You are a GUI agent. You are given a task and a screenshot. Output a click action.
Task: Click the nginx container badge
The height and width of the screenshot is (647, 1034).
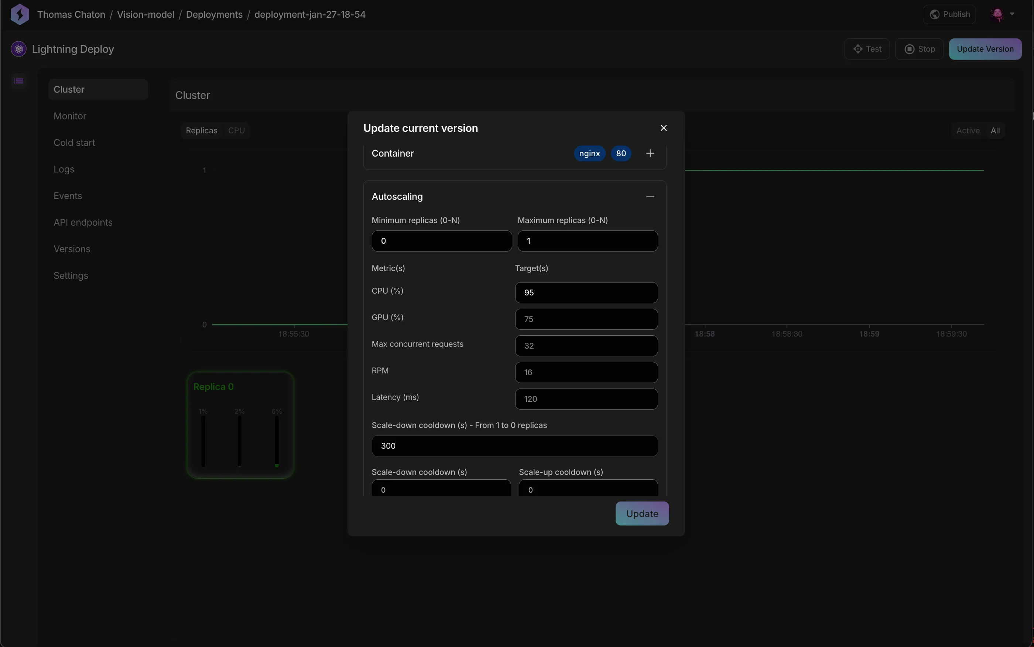[589, 154]
